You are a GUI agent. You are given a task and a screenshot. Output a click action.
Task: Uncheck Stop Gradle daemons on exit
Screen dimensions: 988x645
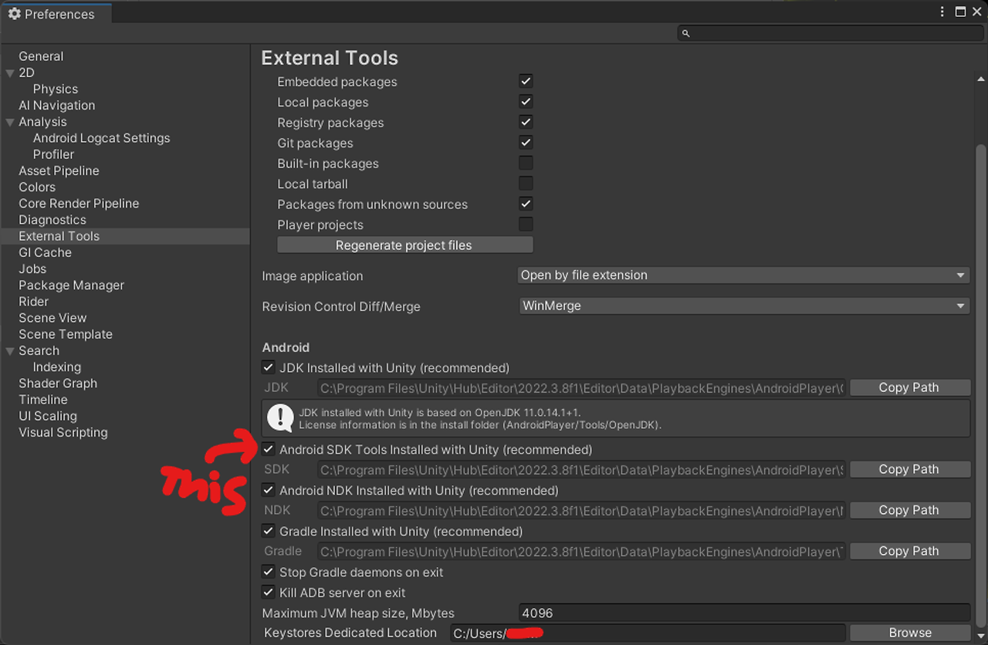[x=268, y=572]
